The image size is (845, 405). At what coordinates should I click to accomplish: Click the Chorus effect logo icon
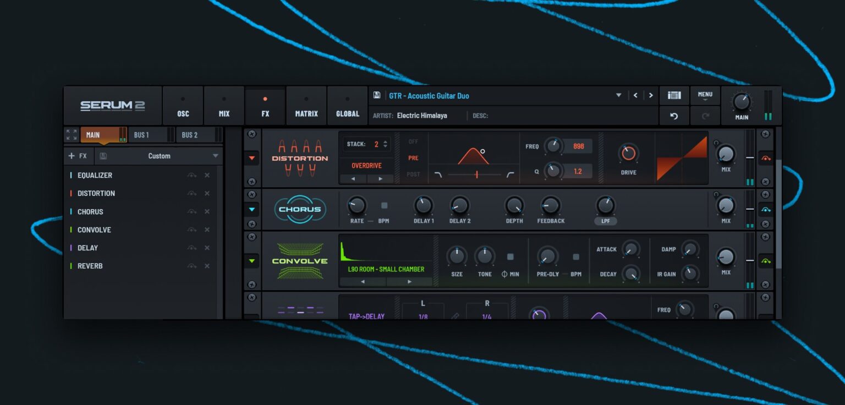pyautogui.click(x=300, y=209)
